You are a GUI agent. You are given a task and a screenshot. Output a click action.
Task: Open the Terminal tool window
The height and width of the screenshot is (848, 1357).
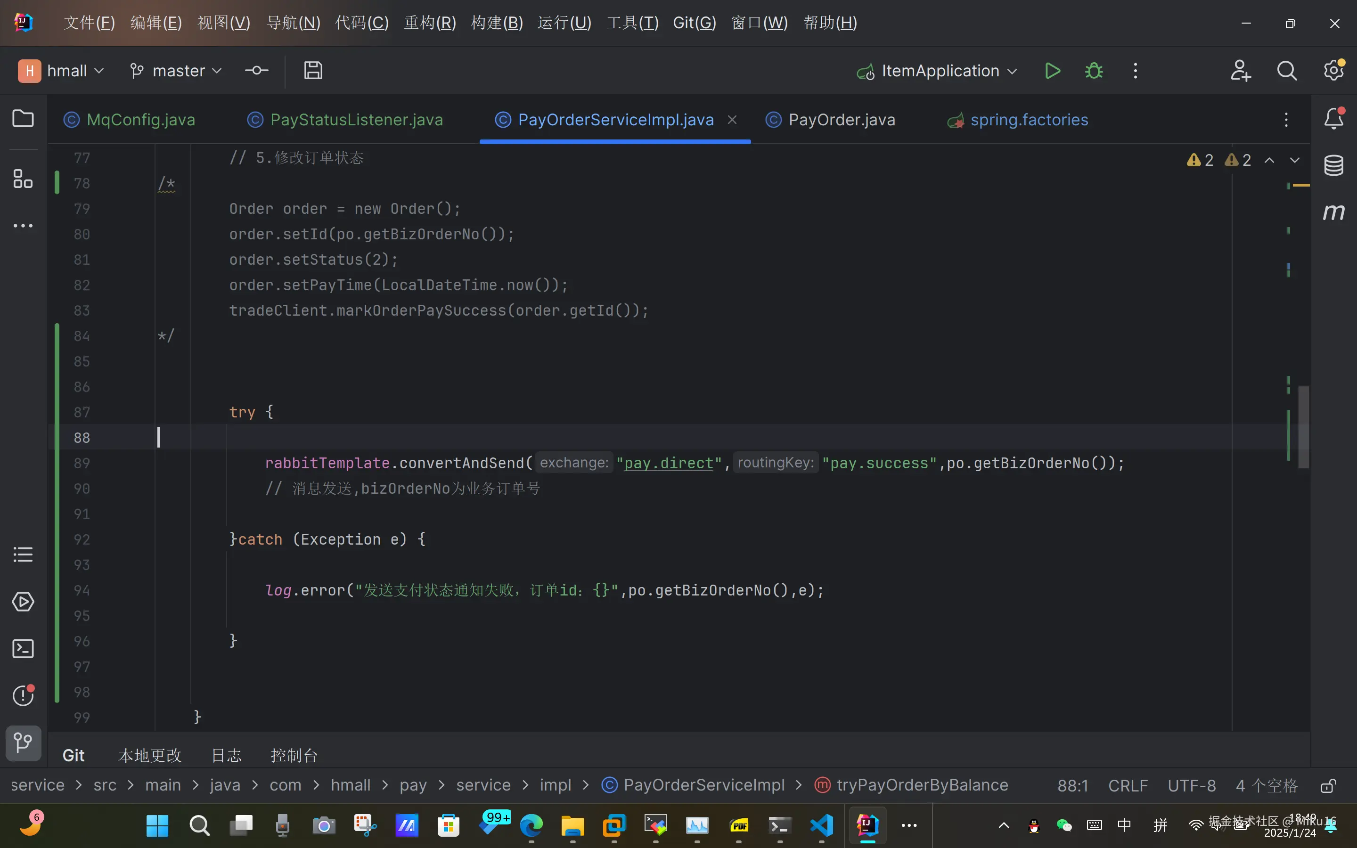coord(23,649)
